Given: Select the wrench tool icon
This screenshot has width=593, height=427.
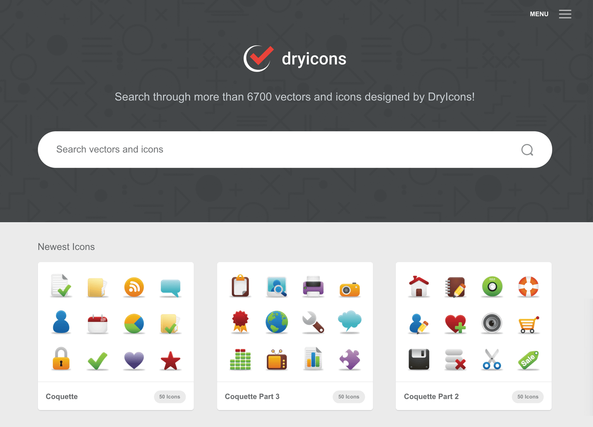Looking at the screenshot, I should coord(313,322).
